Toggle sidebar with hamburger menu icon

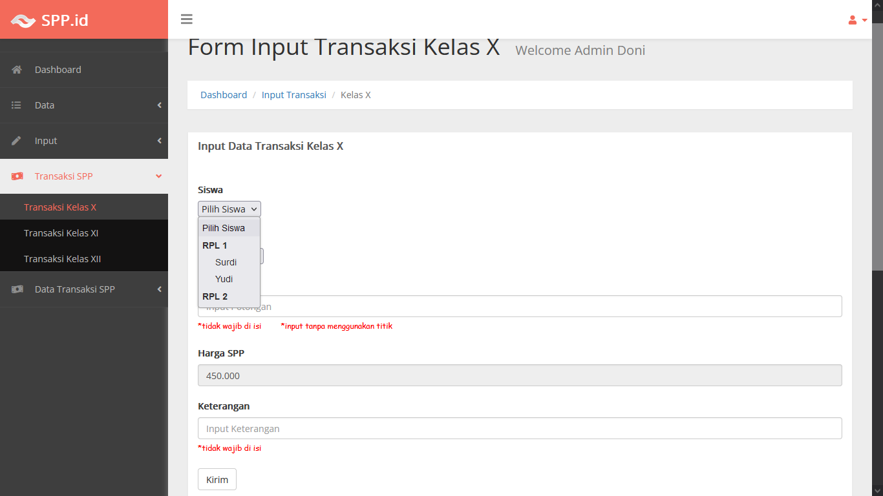click(x=187, y=19)
